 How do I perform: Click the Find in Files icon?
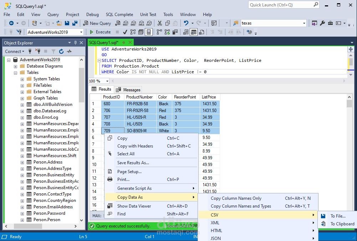[236, 23]
